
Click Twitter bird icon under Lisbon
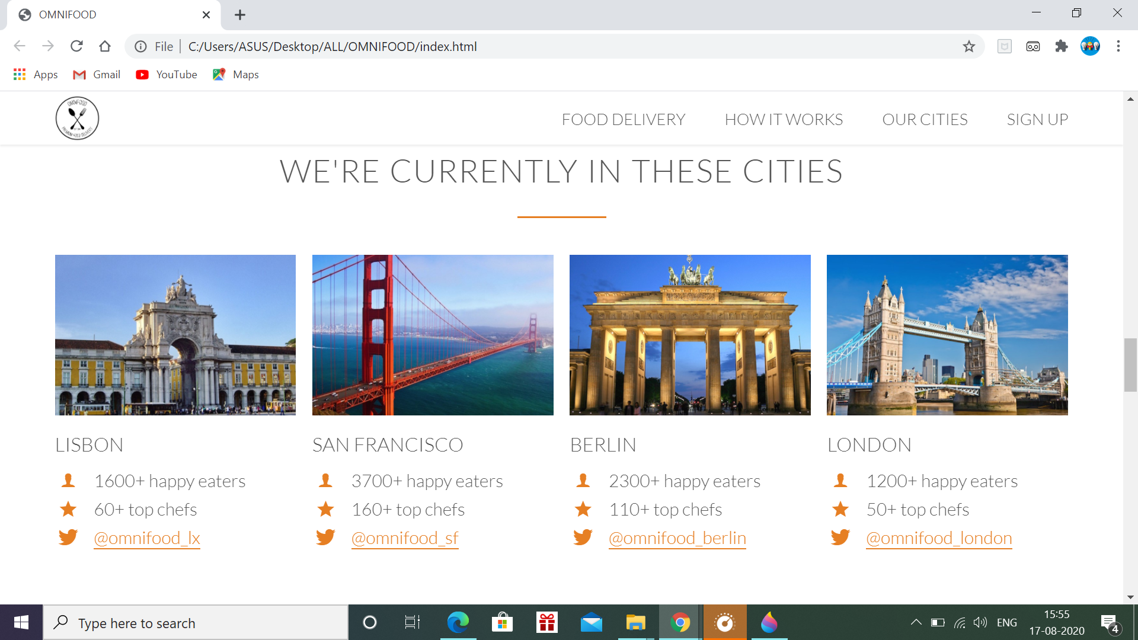pos(68,537)
